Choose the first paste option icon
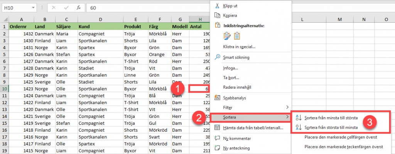Image resolution: width=395 pixels, height=154 pixels. (227, 36)
